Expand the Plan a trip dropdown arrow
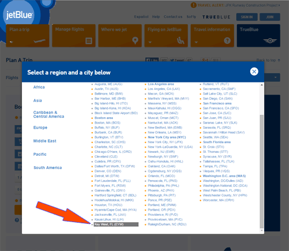The image size is (289, 251). [x=12, y=42]
